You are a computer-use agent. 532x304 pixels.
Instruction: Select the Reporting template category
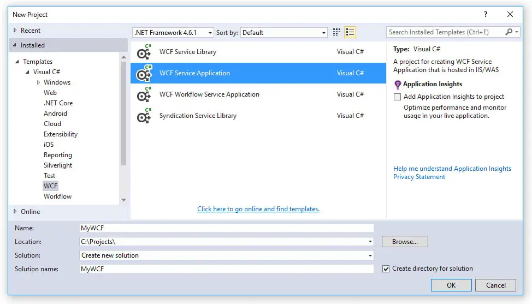pyautogui.click(x=58, y=155)
